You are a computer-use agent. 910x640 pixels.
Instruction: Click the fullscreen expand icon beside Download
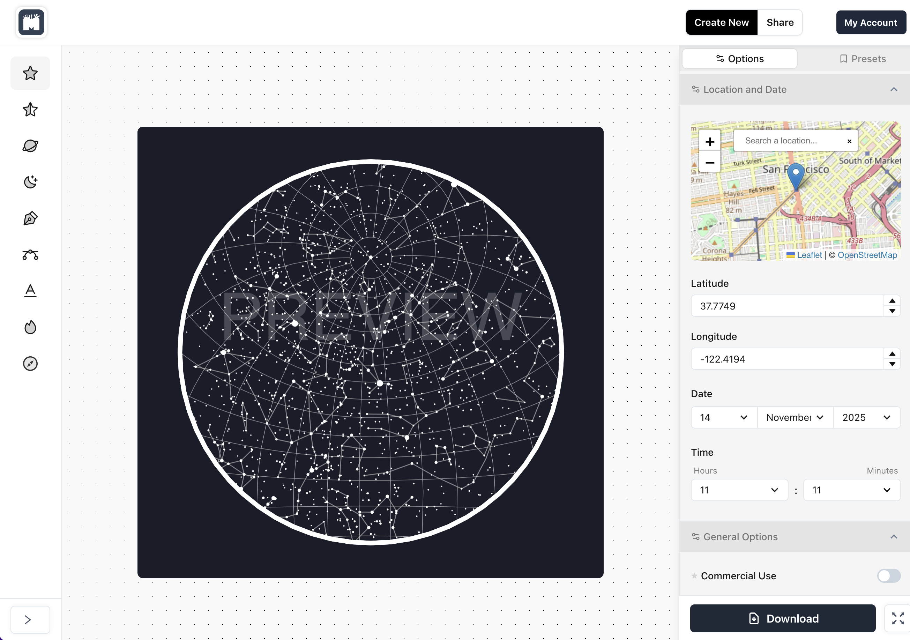(897, 618)
